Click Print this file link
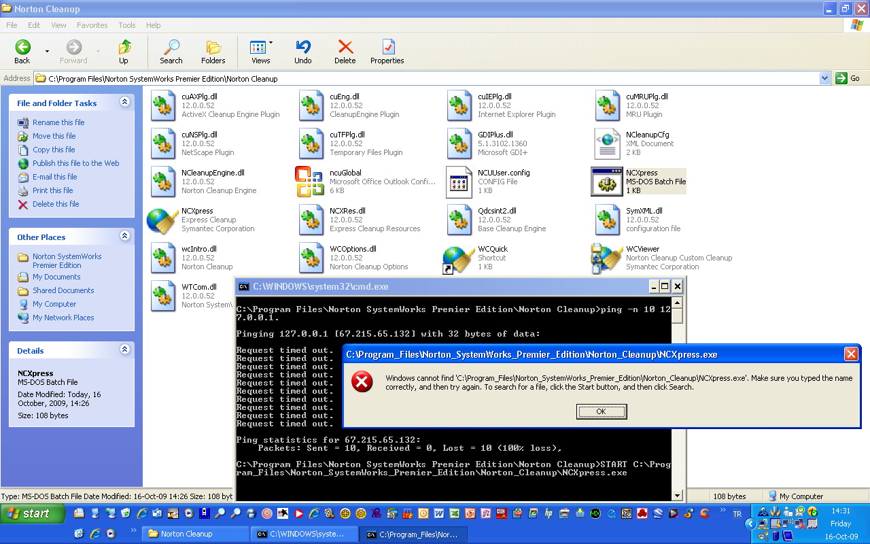870x544 pixels. click(53, 190)
